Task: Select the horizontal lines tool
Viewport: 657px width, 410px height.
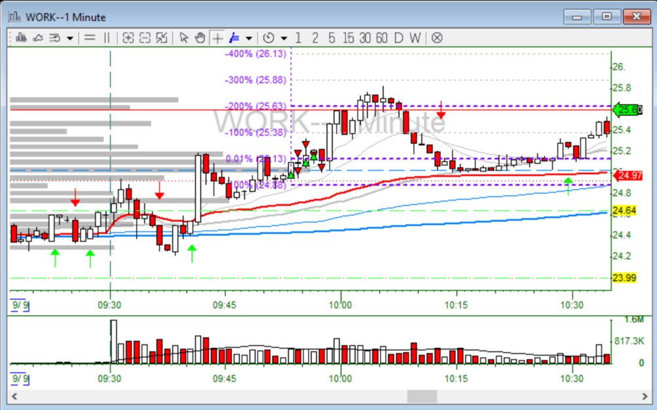Action: [x=90, y=37]
